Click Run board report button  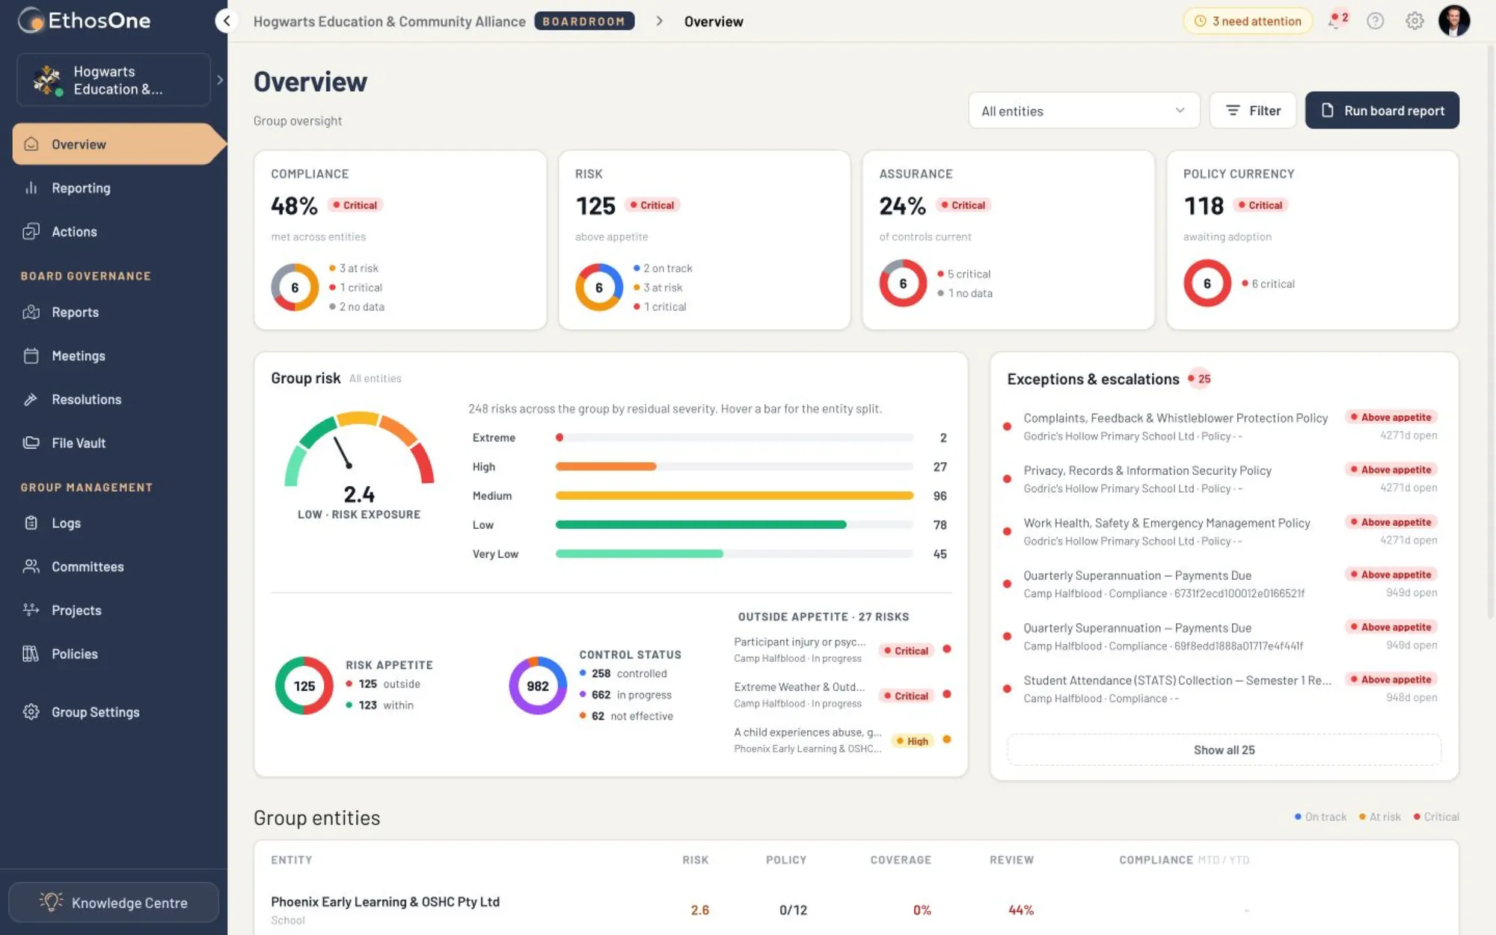[1382, 111]
